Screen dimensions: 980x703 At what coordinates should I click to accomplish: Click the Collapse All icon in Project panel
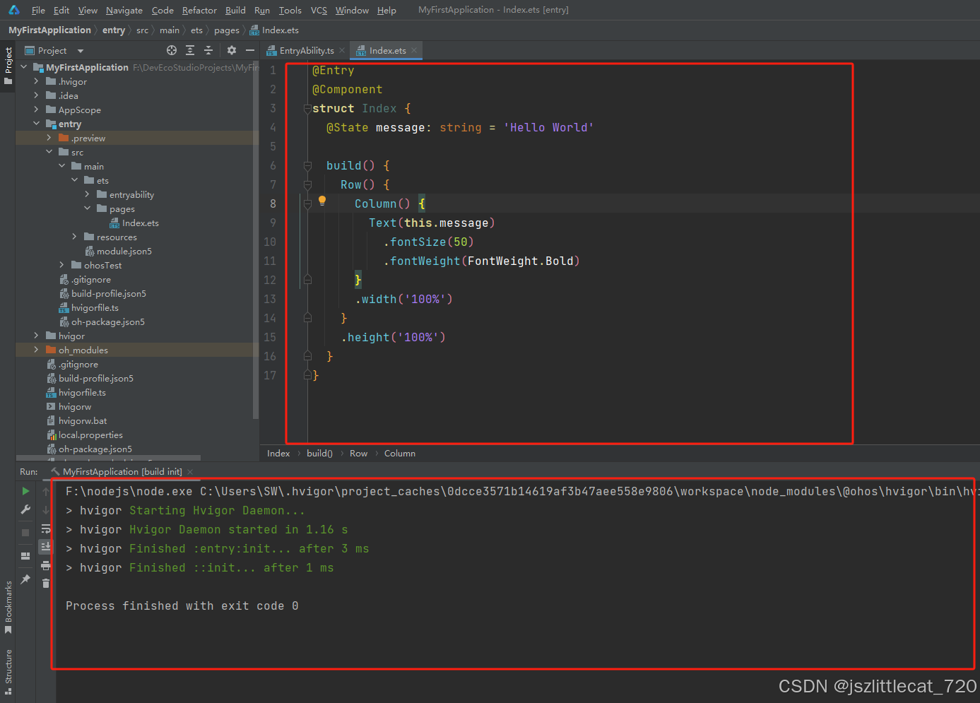[208, 50]
